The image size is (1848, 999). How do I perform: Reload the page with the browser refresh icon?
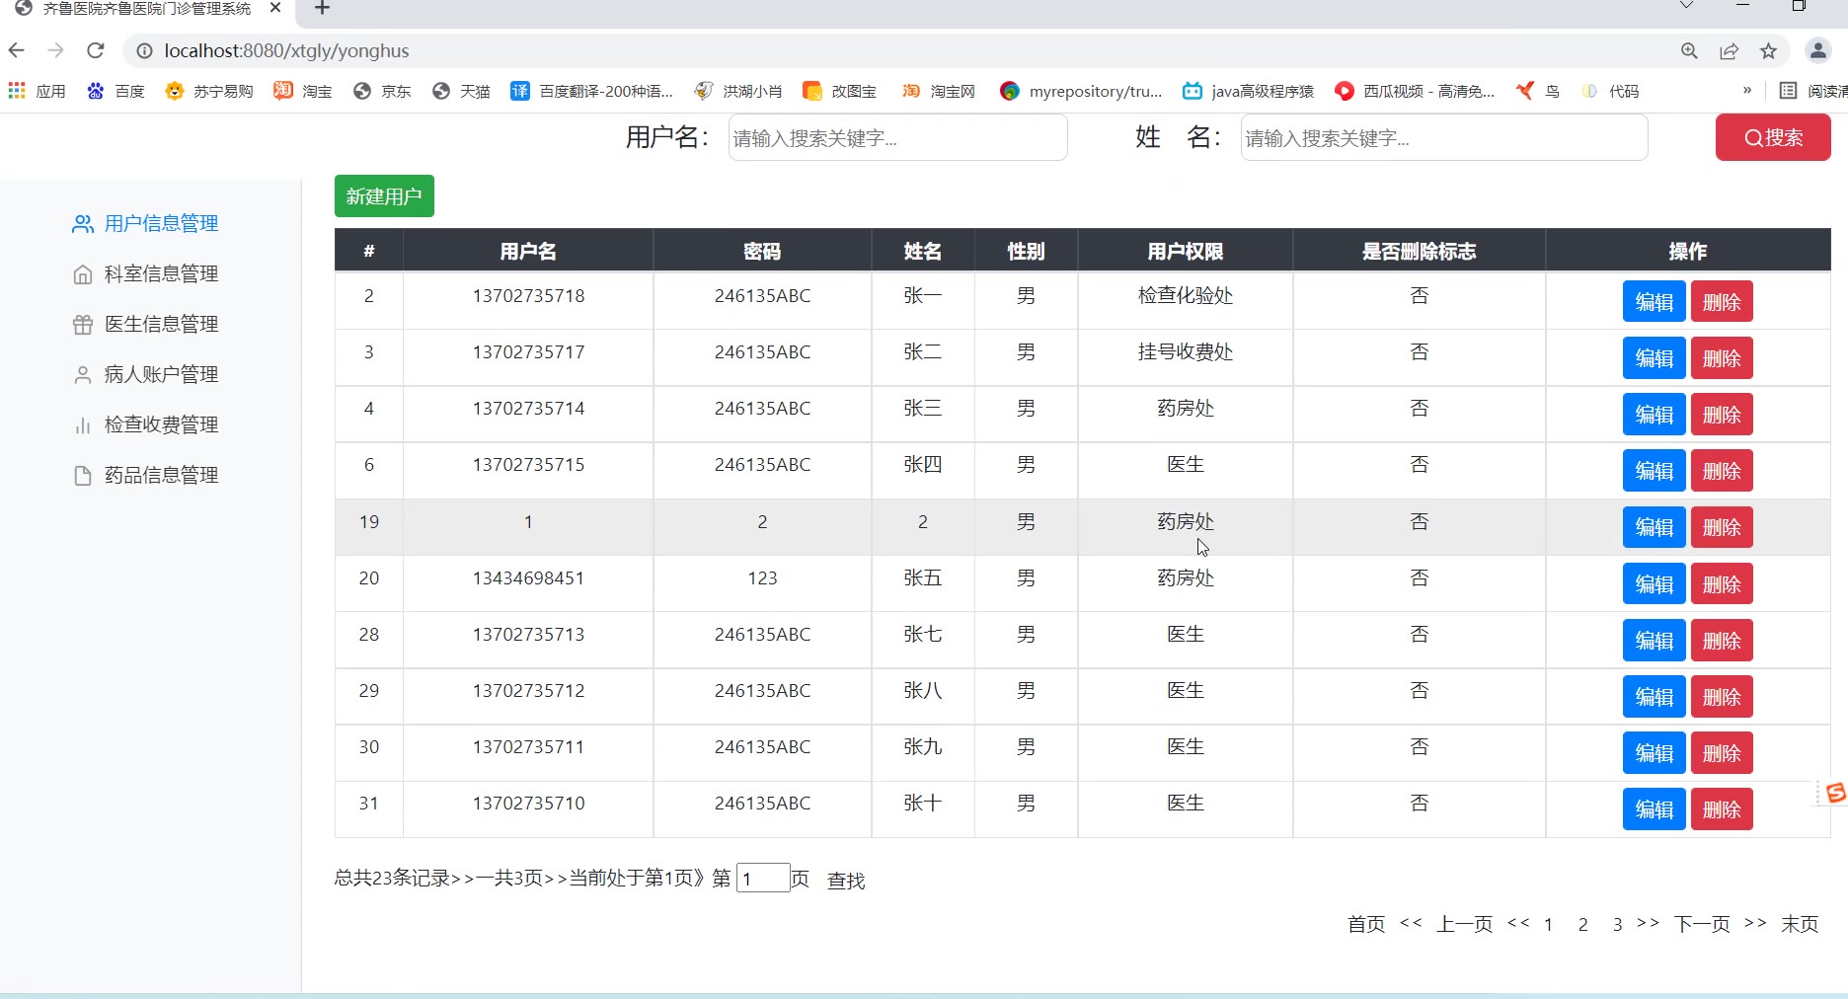click(96, 50)
